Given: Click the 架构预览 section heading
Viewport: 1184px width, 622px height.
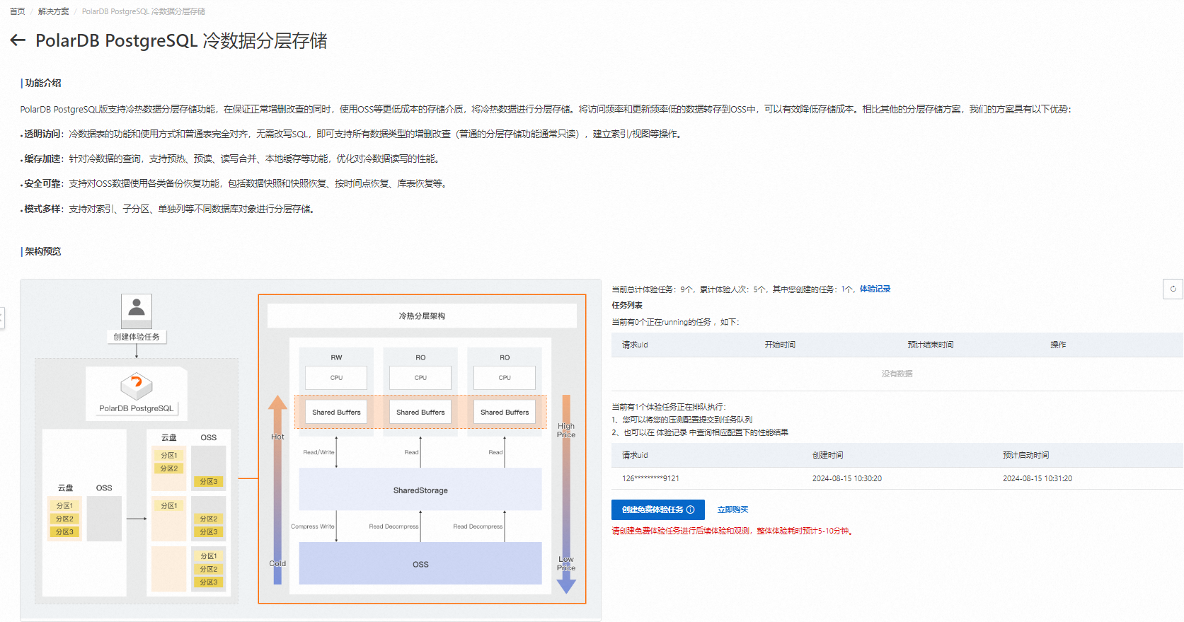Looking at the screenshot, I should pyautogui.click(x=42, y=251).
